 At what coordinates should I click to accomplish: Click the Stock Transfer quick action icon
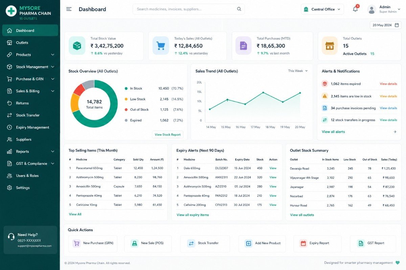[191, 243]
